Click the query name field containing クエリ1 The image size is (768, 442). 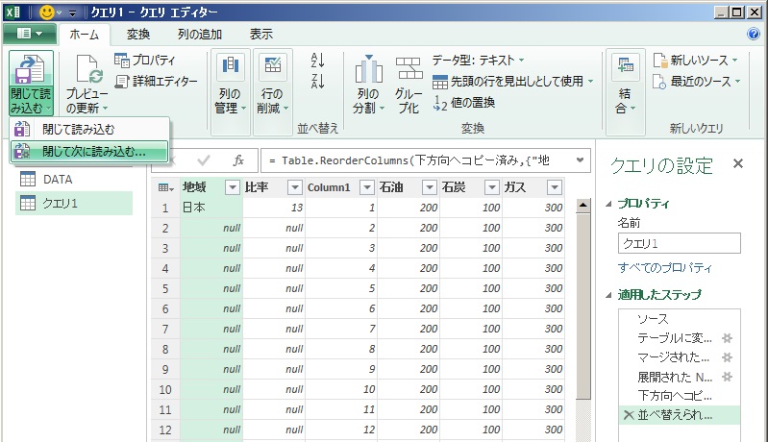(x=679, y=243)
